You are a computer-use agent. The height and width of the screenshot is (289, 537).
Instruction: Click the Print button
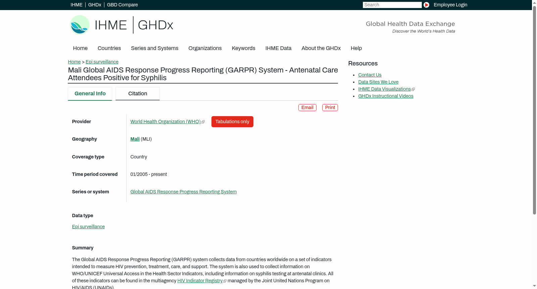click(330, 107)
